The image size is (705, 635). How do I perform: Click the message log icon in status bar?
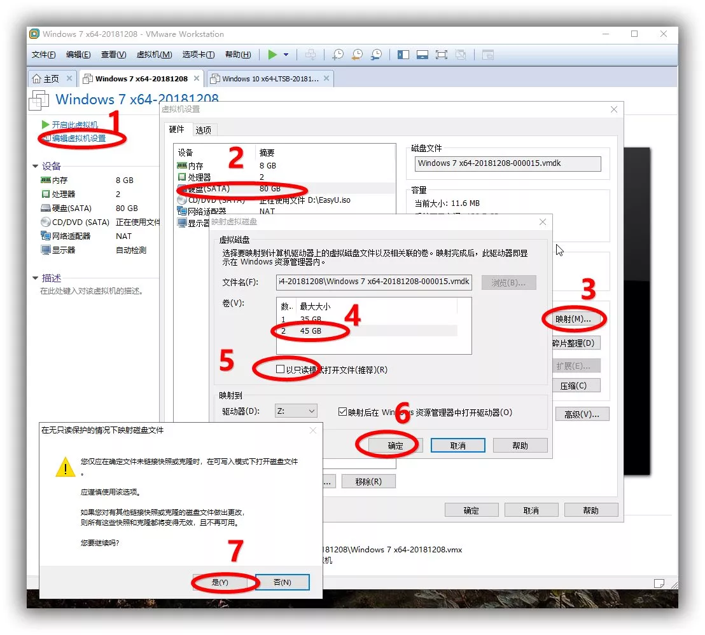[659, 584]
